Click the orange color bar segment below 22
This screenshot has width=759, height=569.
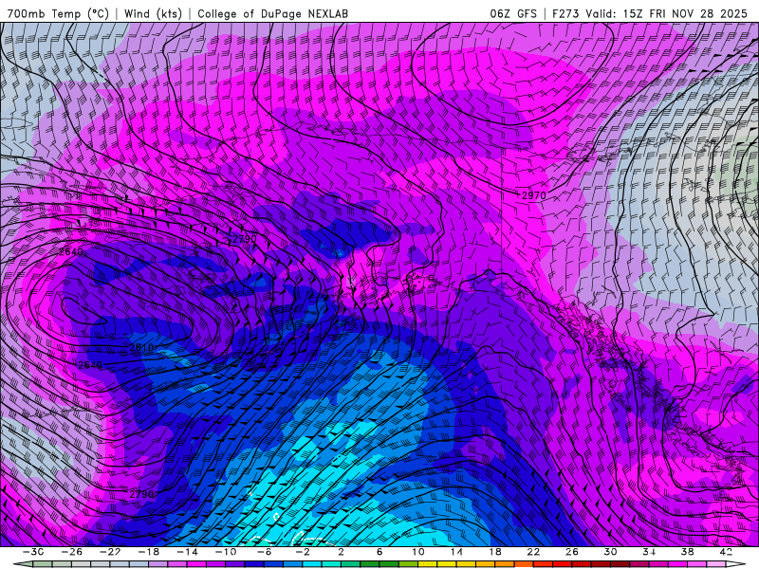pyautogui.click(x=524, y=564)
